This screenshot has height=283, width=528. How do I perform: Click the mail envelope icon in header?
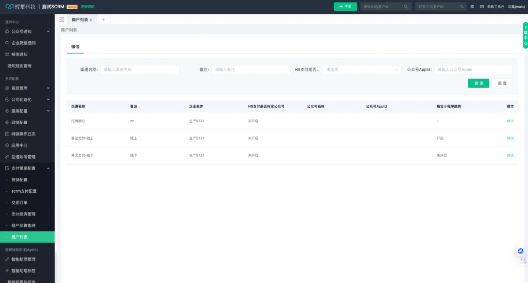(x=482, y=7)
